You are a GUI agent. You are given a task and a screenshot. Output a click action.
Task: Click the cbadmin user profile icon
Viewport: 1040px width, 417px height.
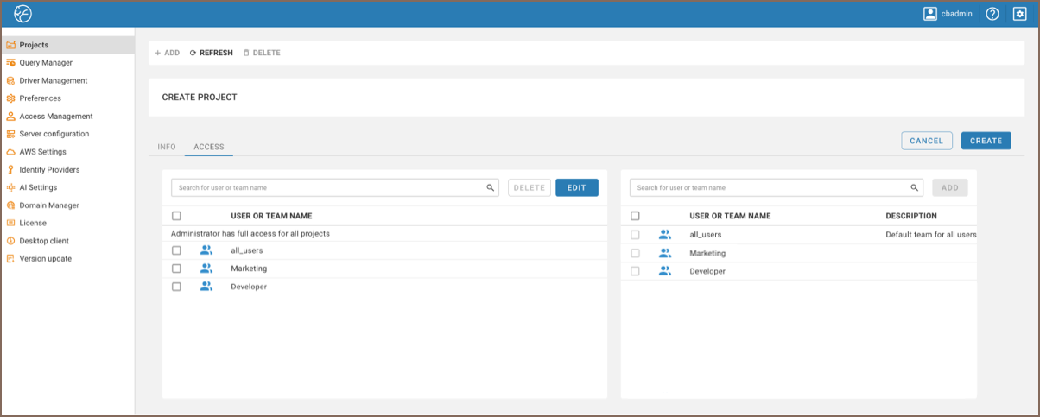click(929, 14)
